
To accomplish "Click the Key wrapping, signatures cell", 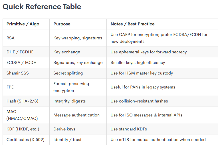I will pos(78,38).
